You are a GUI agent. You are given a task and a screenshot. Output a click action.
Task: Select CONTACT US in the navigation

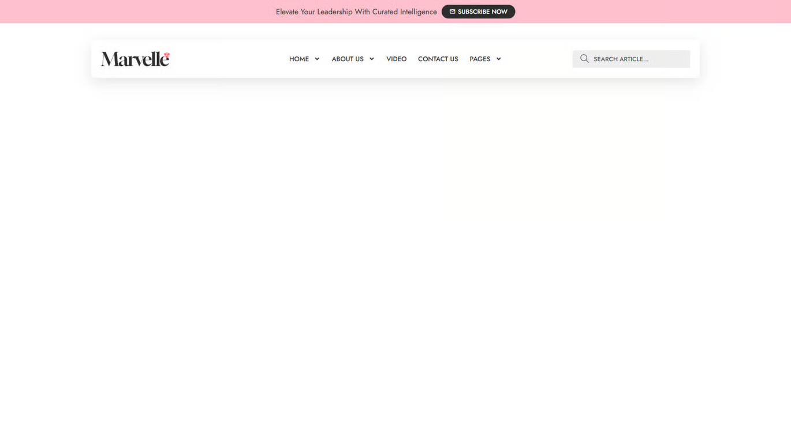[438, 59]
